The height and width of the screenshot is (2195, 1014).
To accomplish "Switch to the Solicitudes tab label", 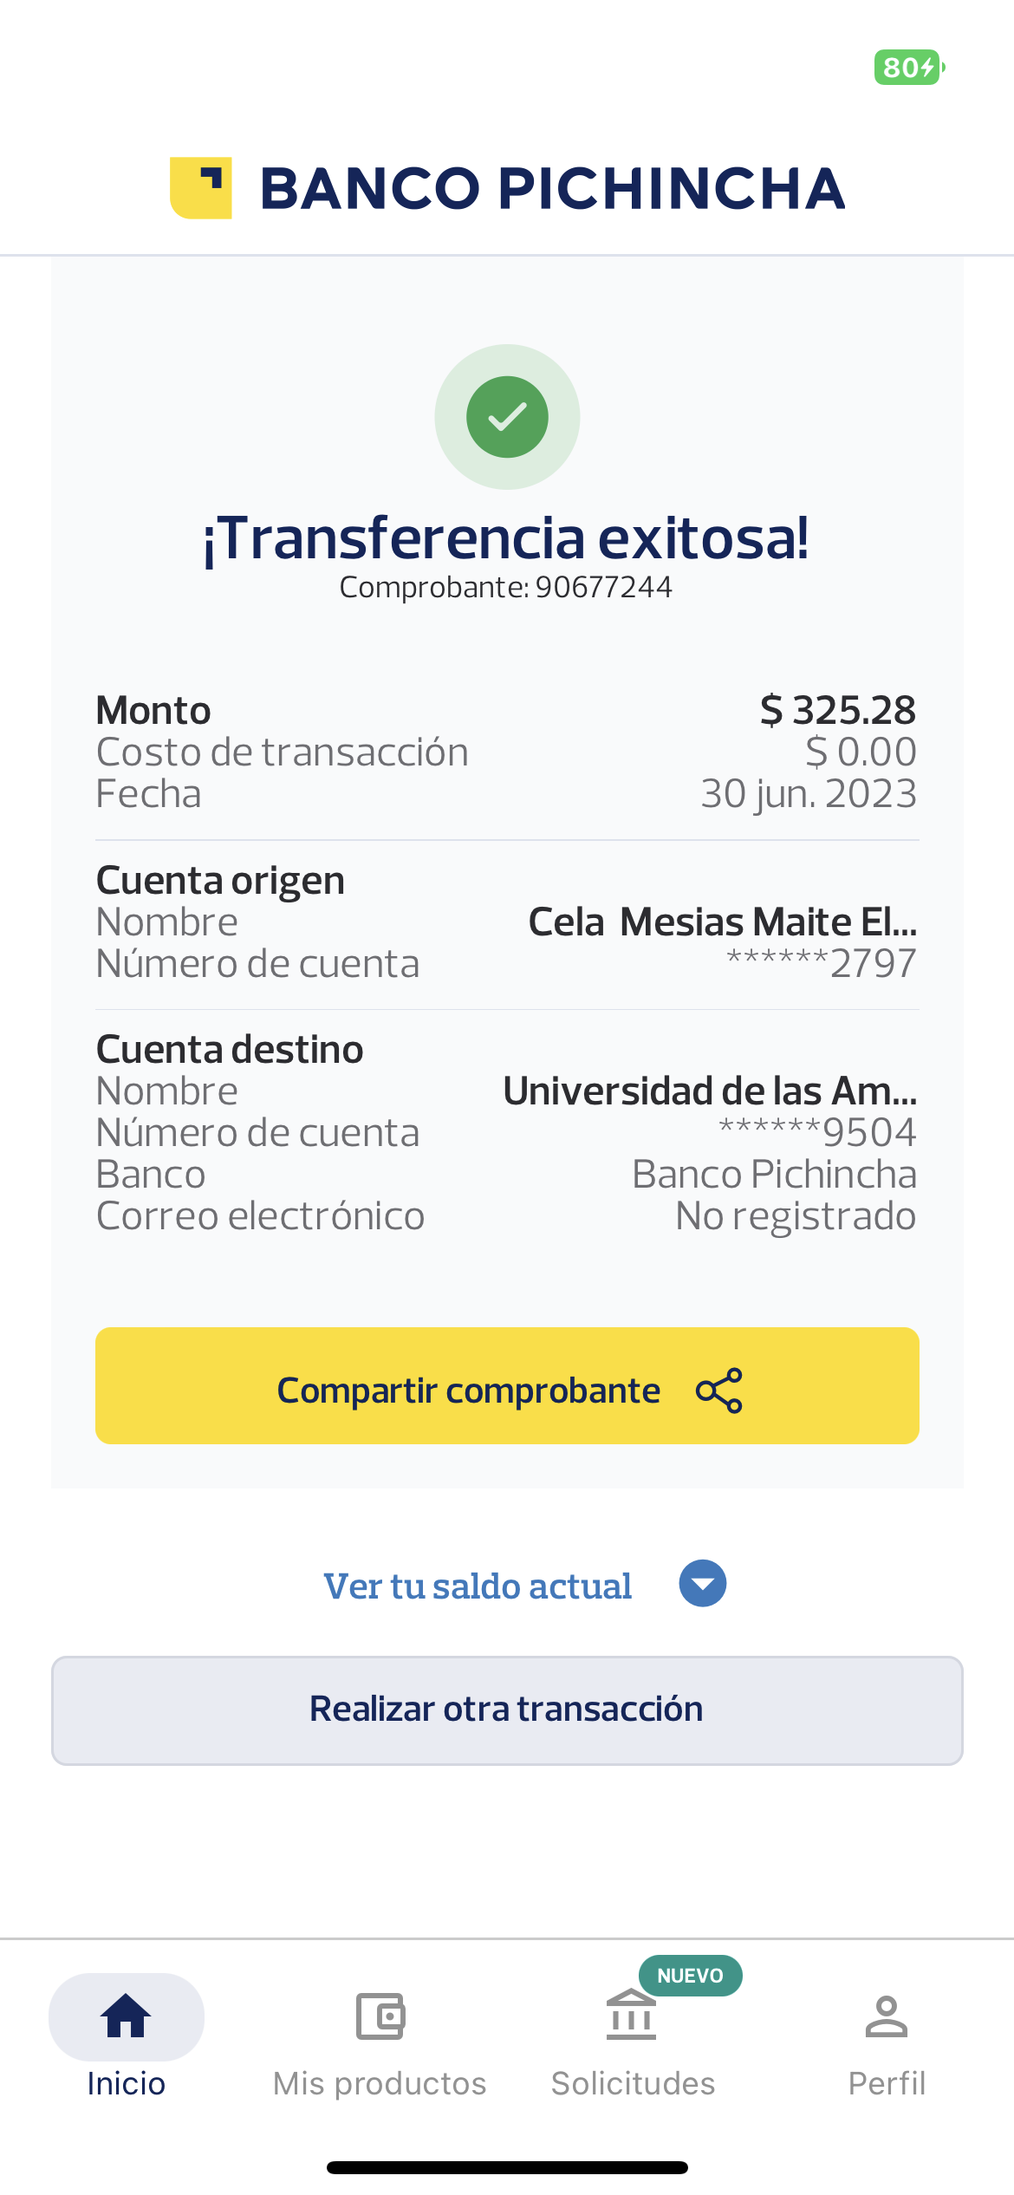I will [633, 2083].
